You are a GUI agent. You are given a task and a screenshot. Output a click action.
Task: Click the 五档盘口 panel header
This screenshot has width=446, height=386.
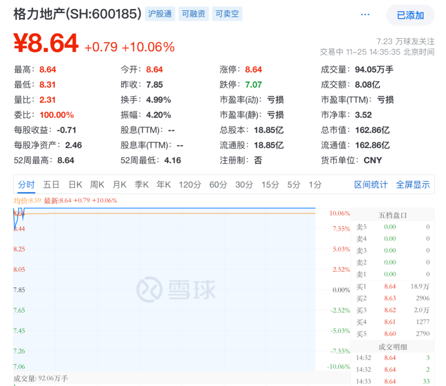pyautogui.click(x=393, y=215)
